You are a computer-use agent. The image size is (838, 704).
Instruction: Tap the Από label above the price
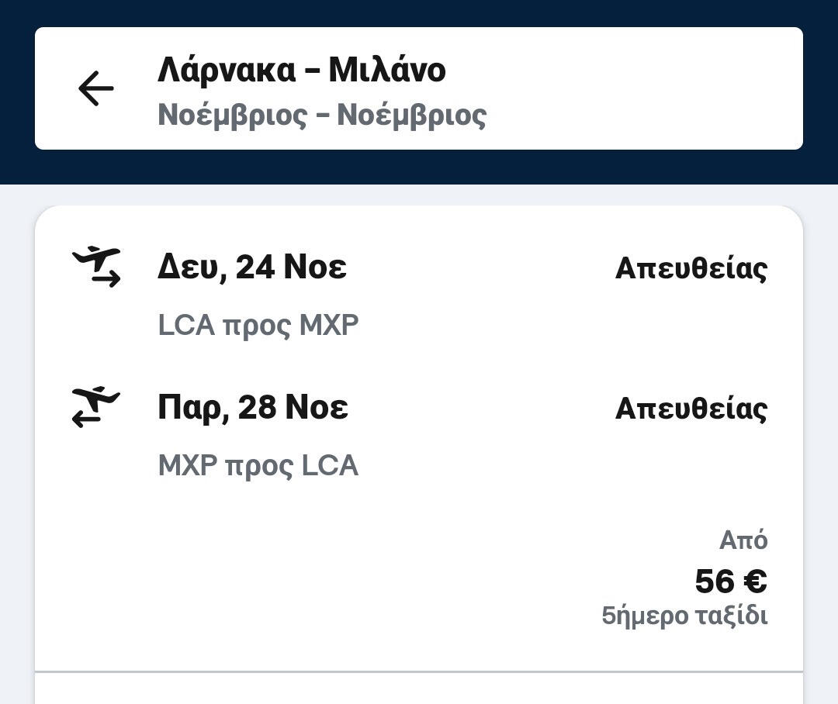click(743, 540)
